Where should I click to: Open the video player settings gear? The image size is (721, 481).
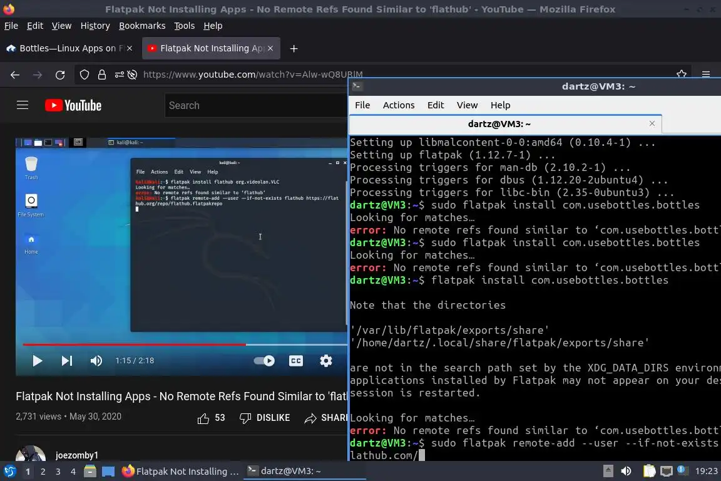click(x=326, y=361)
